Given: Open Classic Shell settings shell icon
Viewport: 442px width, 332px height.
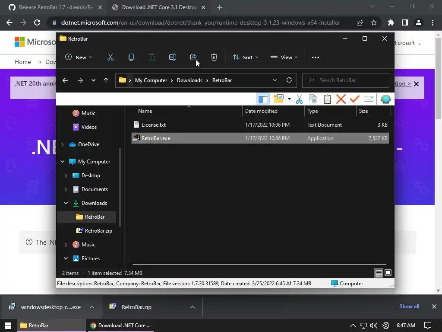Looking at the screenshot, I should click(x=385, y=99).
